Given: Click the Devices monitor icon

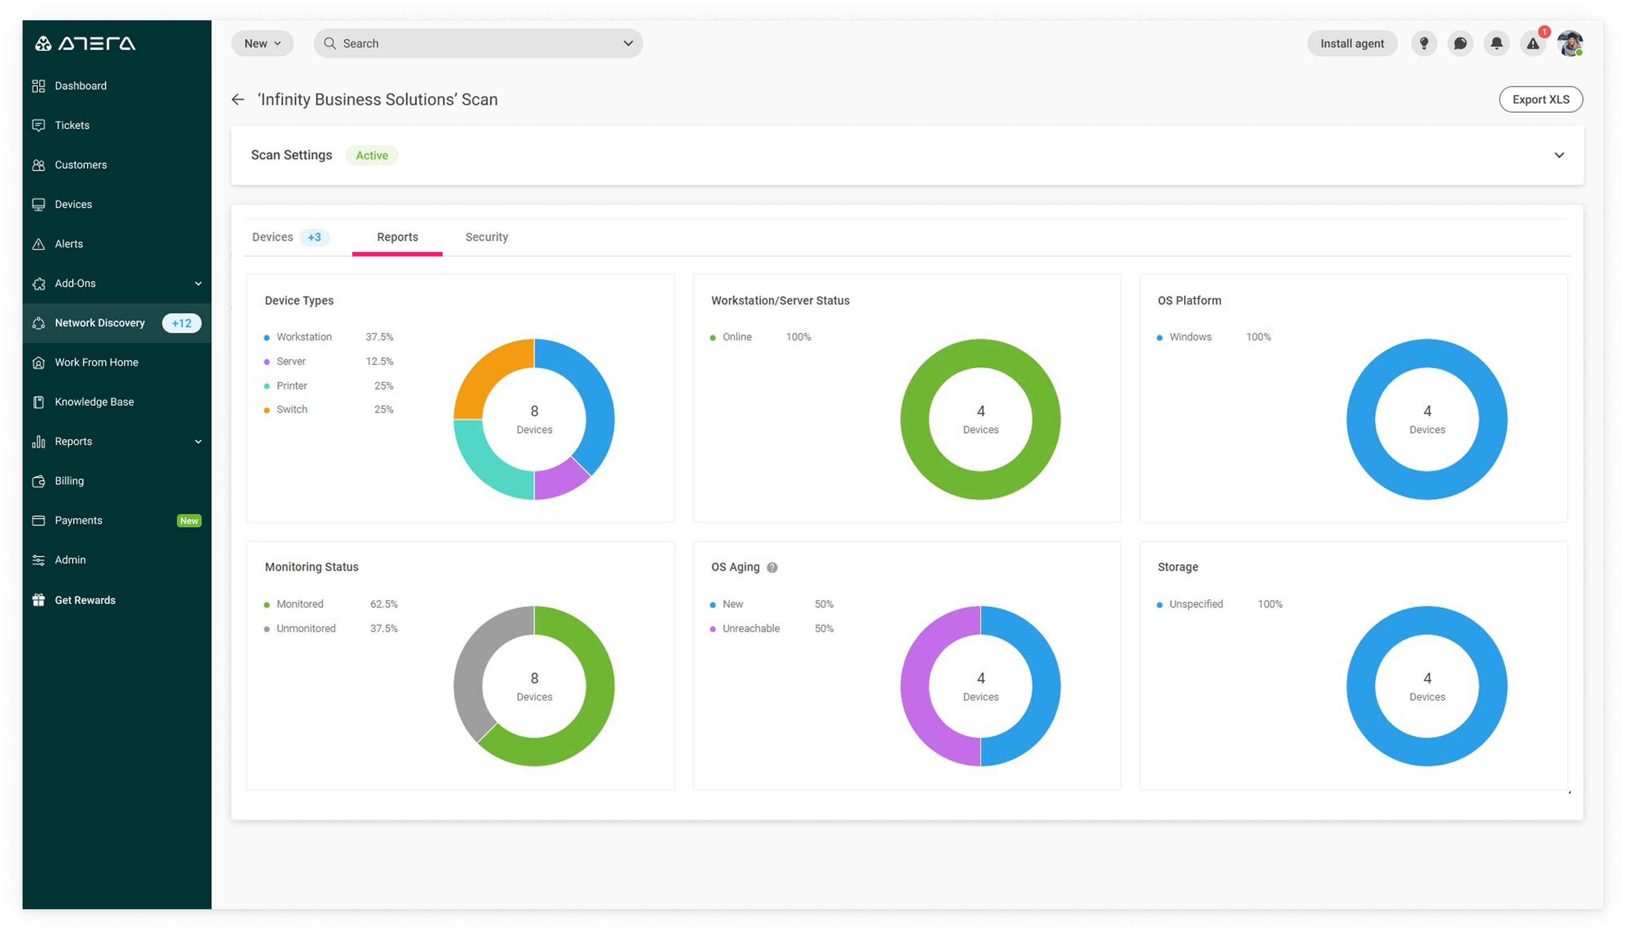Looking at the screenshot, I should tap(38, 205).
